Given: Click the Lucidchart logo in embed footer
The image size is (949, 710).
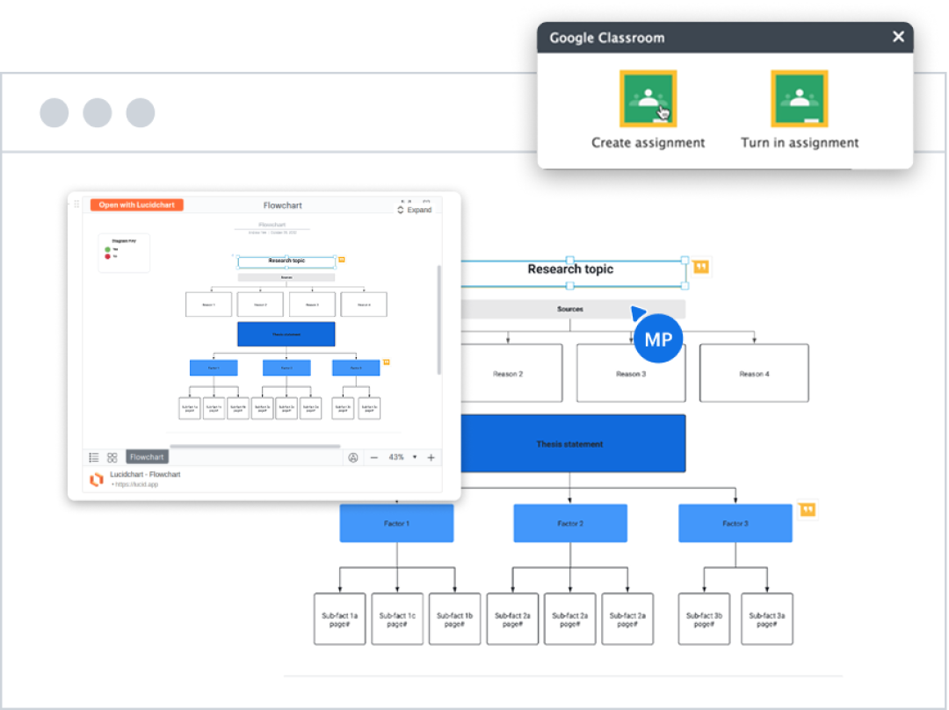Looking at the screenshot, I should tap(97, 479).
